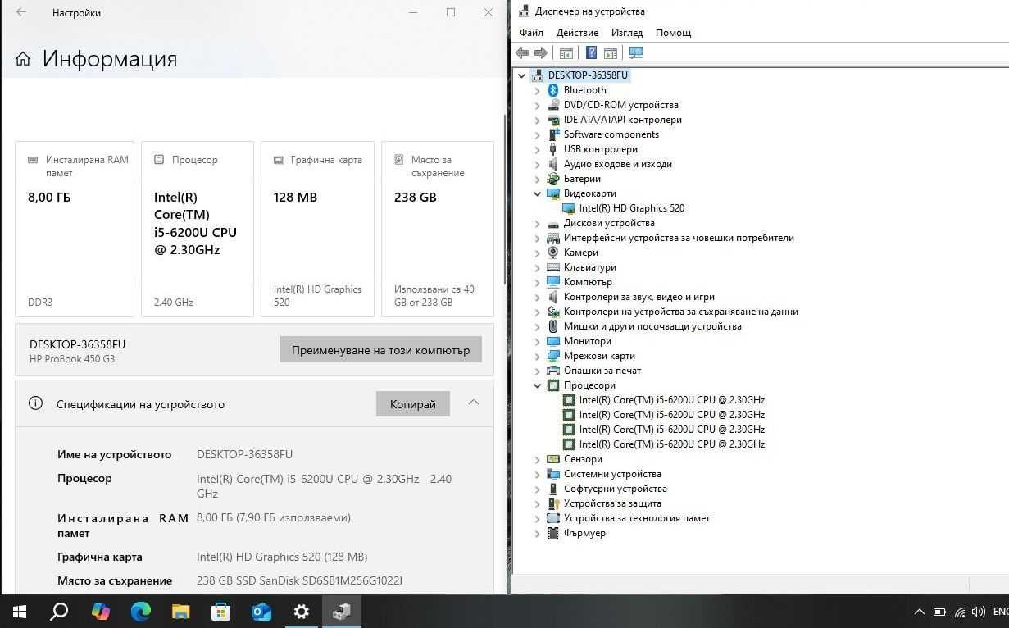
Task: Click the Място за съхранение card
Action: pyautogui.click(x=438, y=229)
